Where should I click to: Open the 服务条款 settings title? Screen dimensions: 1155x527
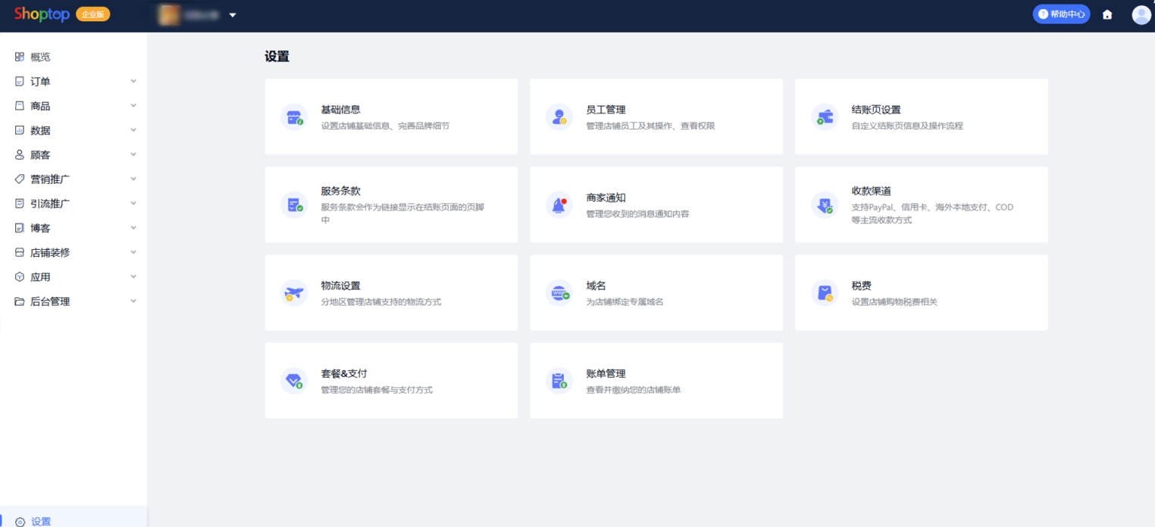tap(340, 191)
